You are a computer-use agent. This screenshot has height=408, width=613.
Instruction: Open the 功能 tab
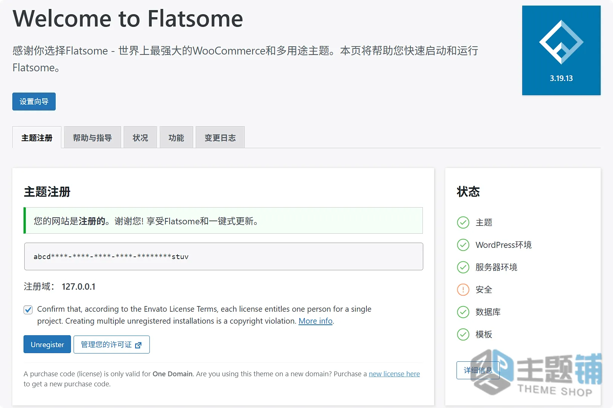pyautogui.click(x=176, y=138)
